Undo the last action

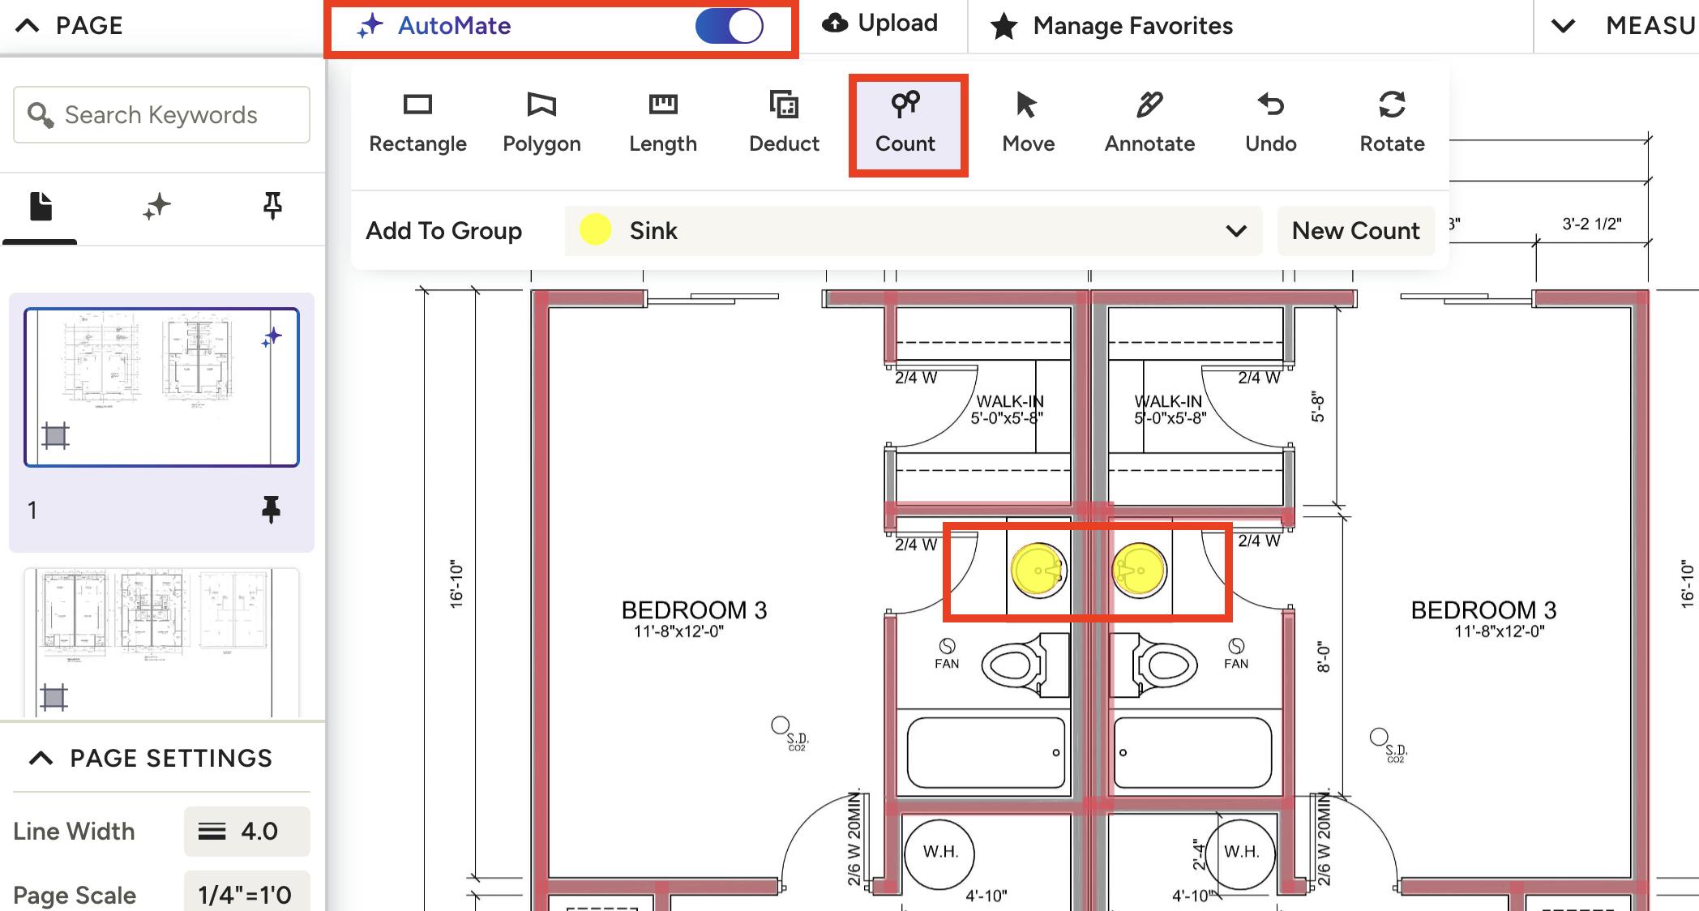coord(1270,122)
